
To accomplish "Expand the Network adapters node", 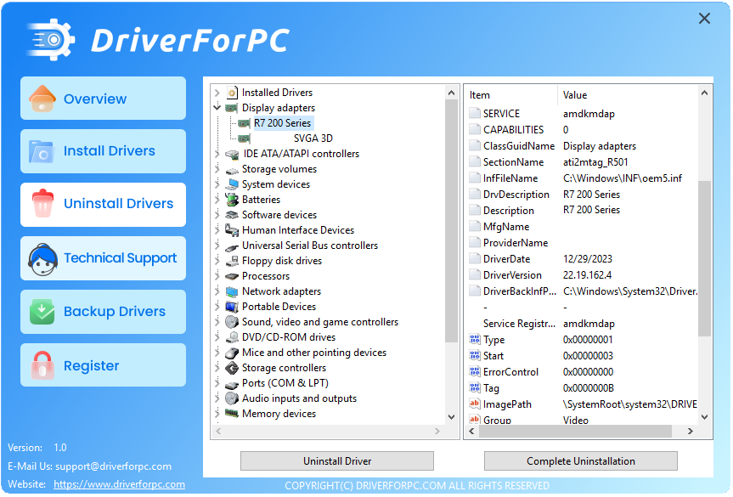I will pos(217,291).
